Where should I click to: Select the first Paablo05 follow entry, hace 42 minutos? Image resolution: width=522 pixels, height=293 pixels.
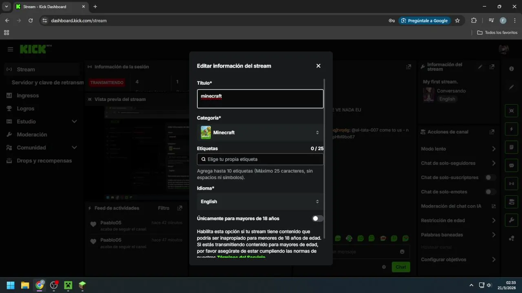pyautogui.click(x=136, y=226)
